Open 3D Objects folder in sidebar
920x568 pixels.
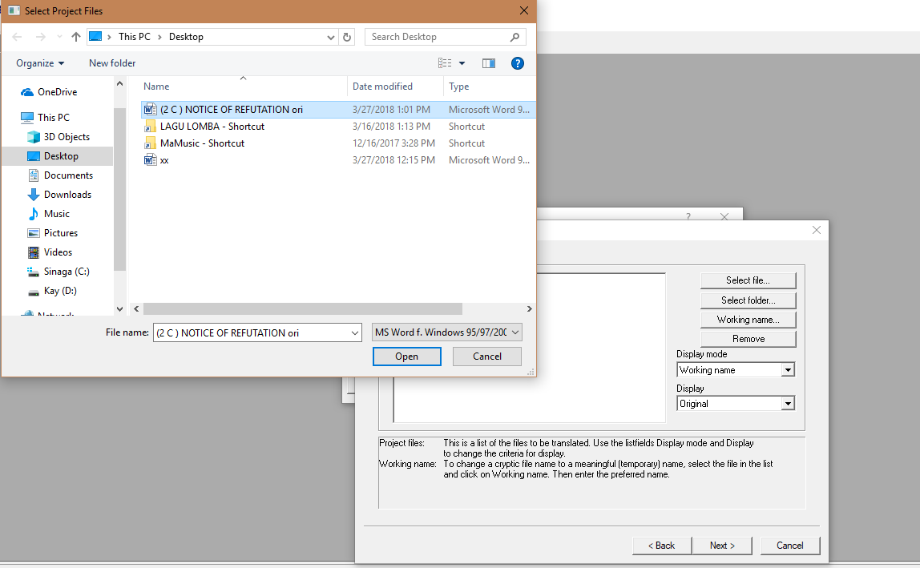67,137
